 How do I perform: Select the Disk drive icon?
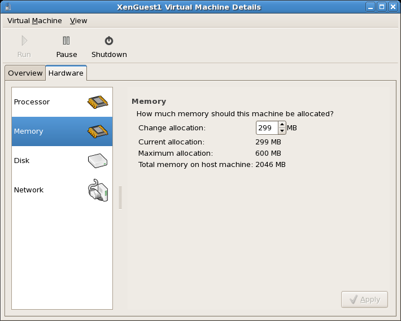click(98, 161)
